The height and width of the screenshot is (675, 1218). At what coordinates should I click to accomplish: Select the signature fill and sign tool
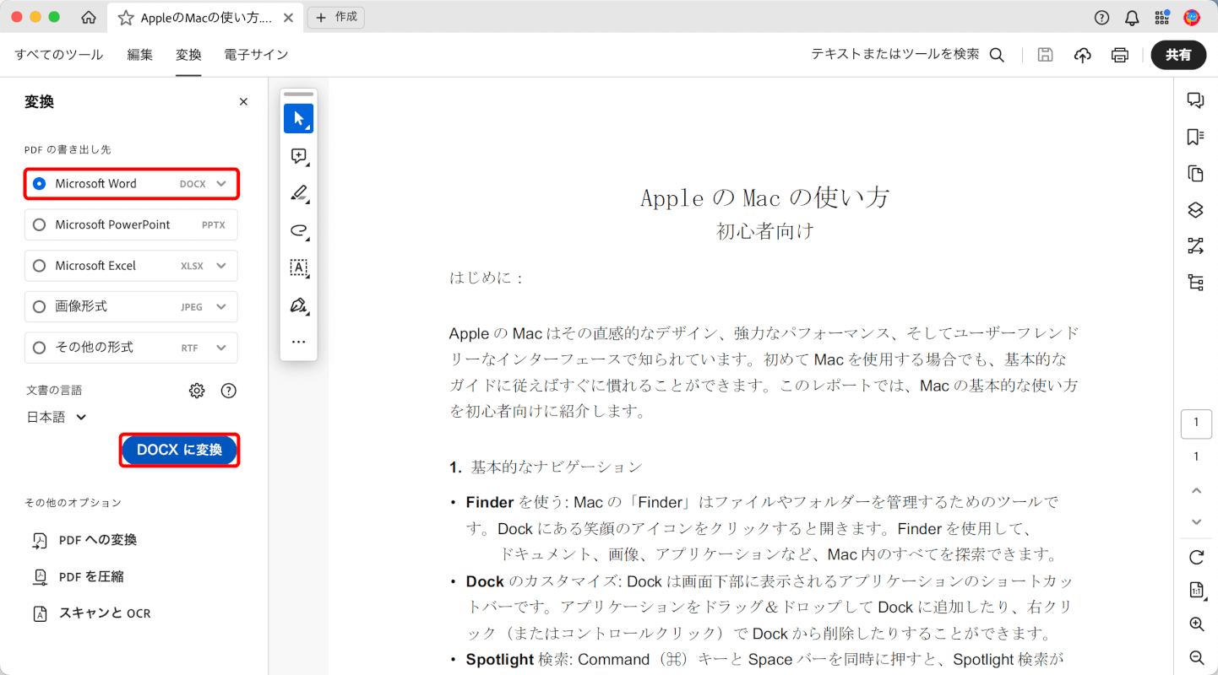coord(298,305)
